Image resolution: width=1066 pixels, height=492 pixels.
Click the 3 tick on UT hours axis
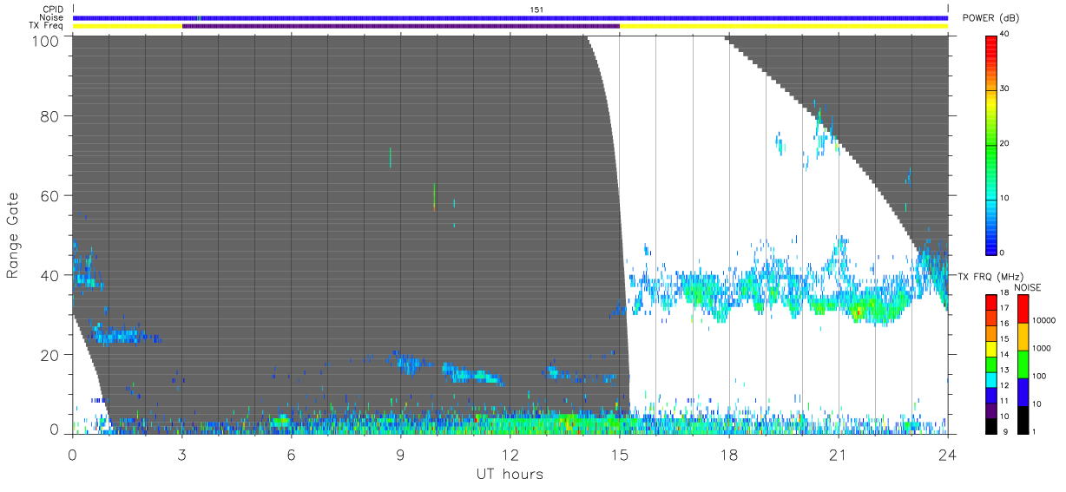pos(182,454)
